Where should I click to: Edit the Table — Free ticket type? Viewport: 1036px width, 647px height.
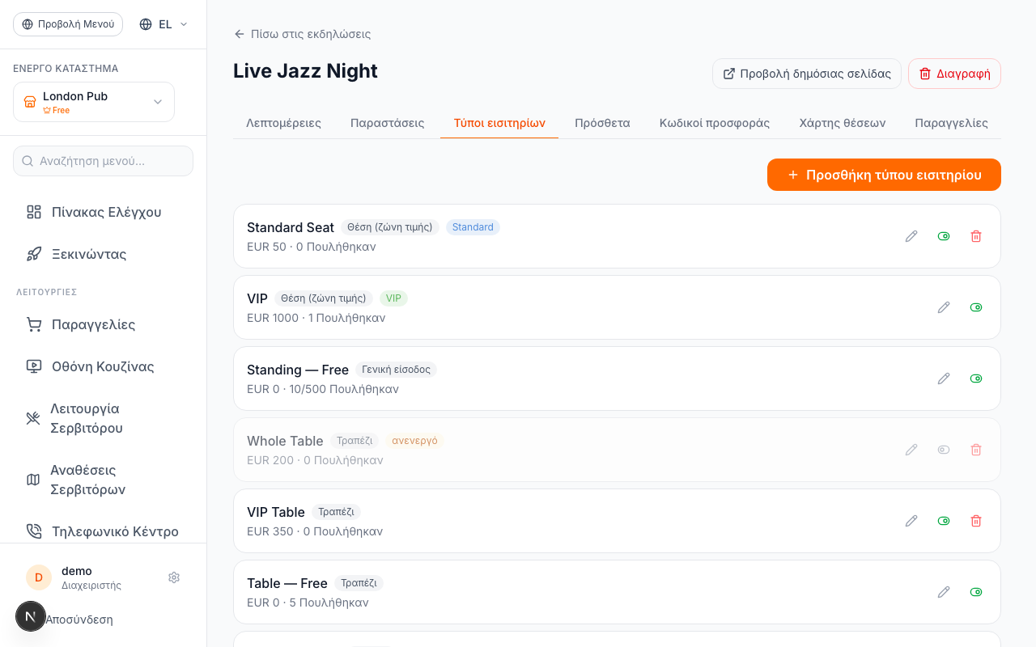[x=944, y=592]
